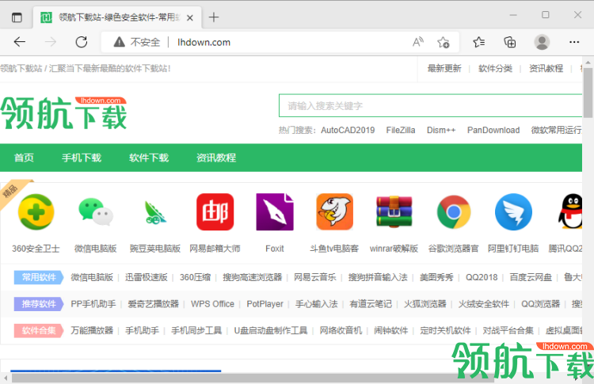
Task: Open the 爱奇艺播放器 link
Action: tap(153, 304)
